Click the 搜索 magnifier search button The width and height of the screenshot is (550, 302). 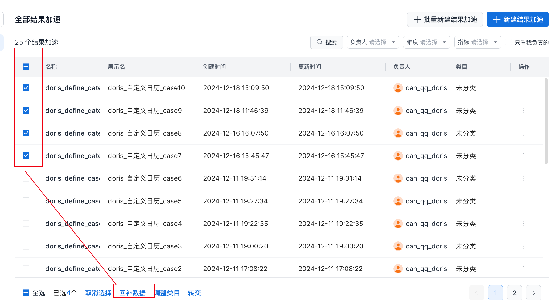327,42
